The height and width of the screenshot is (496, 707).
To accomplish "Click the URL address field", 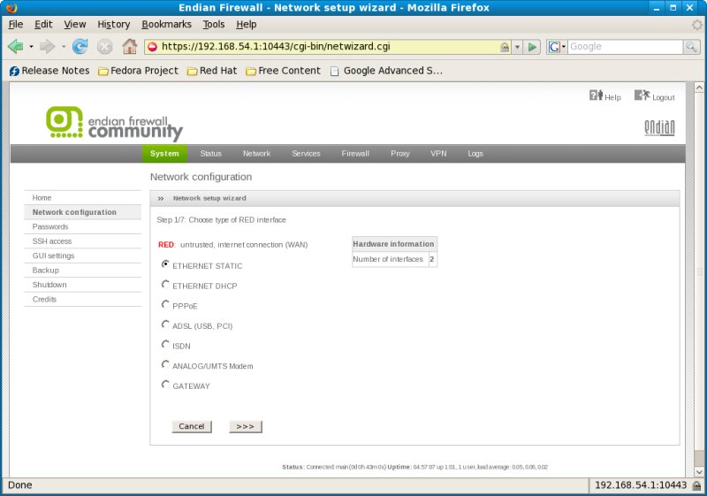I will [x=328, y=47].
